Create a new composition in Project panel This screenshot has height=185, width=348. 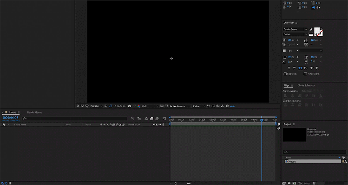click(x=294, y=183)
